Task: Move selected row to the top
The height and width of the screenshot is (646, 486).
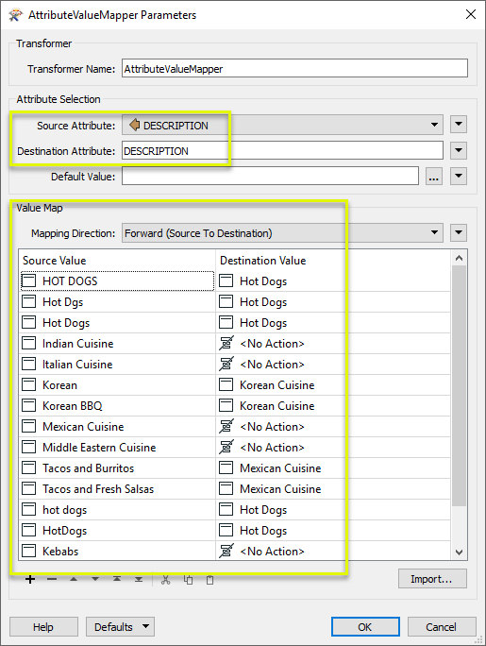Action: 117,580
